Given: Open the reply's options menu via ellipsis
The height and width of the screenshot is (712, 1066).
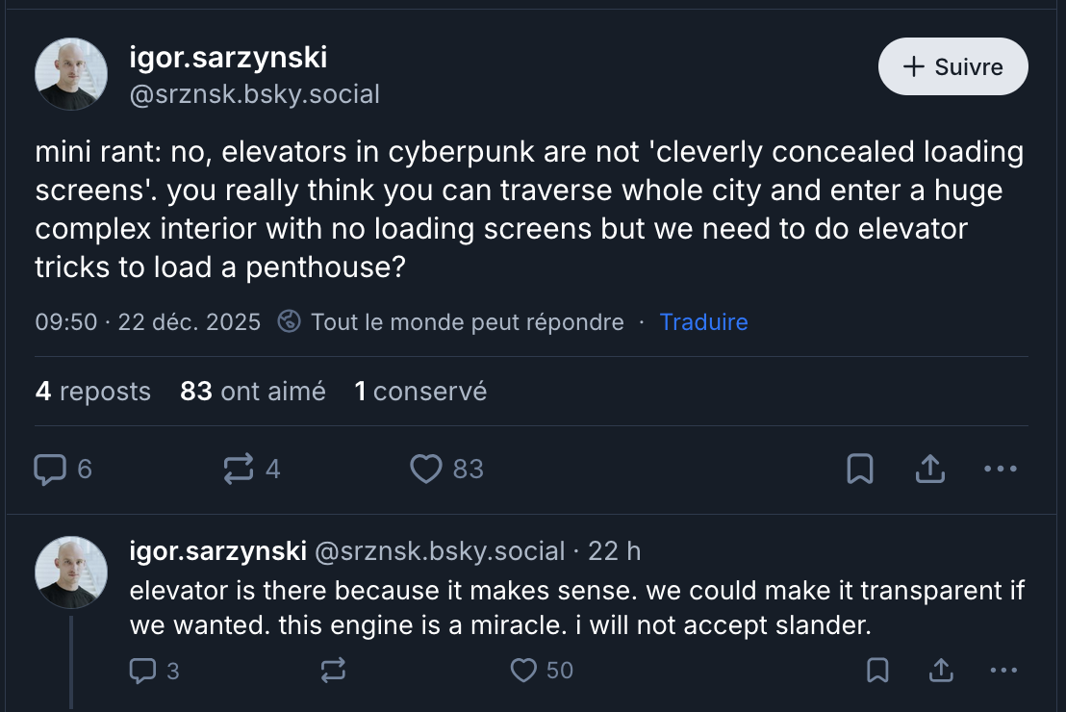Looking at the screenshot, I should point(1004,671).
